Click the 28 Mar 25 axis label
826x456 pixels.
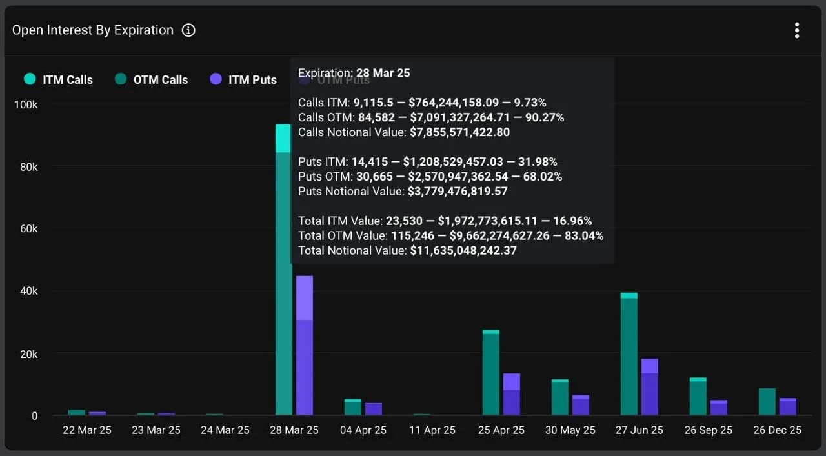point(294,430)
